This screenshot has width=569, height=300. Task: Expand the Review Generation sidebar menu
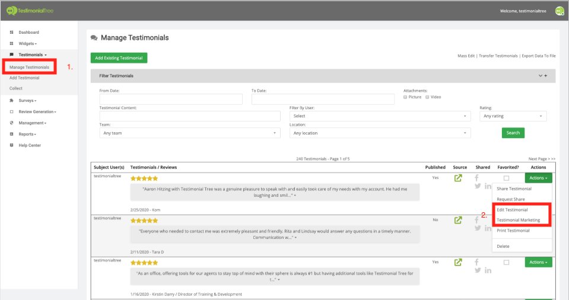tap(37, 111)
